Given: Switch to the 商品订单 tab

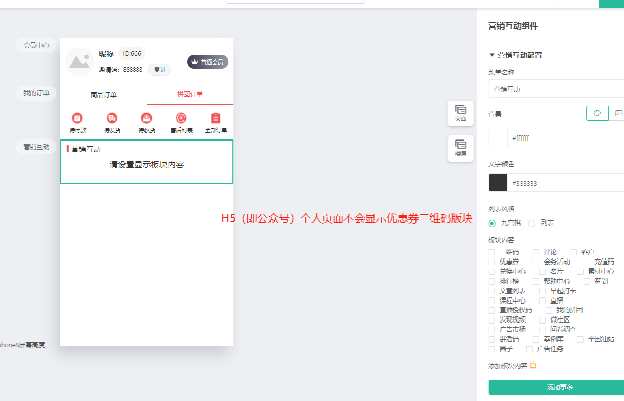Looking at the screenshot, I should coord(103,94).
